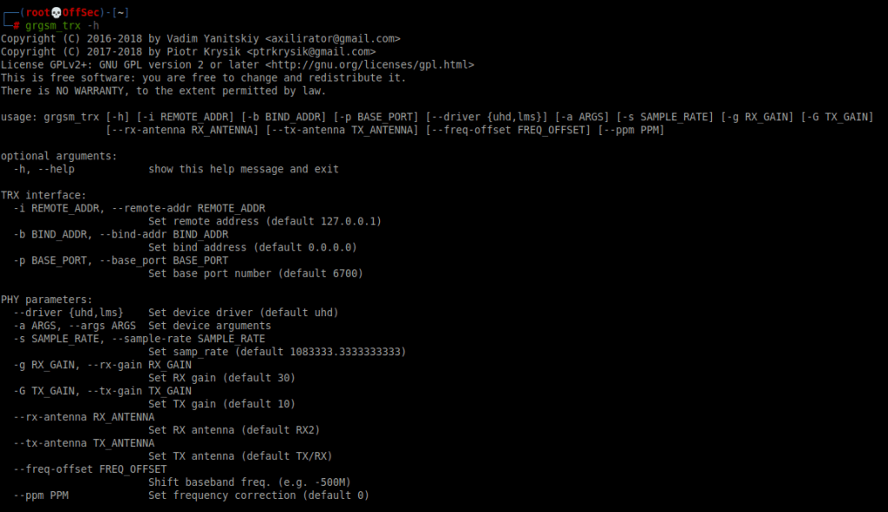Click the '--freq-offset FREQ_OFFSET' option under PHY parameters
The image size is (888, 512).
tap(90, 469)
